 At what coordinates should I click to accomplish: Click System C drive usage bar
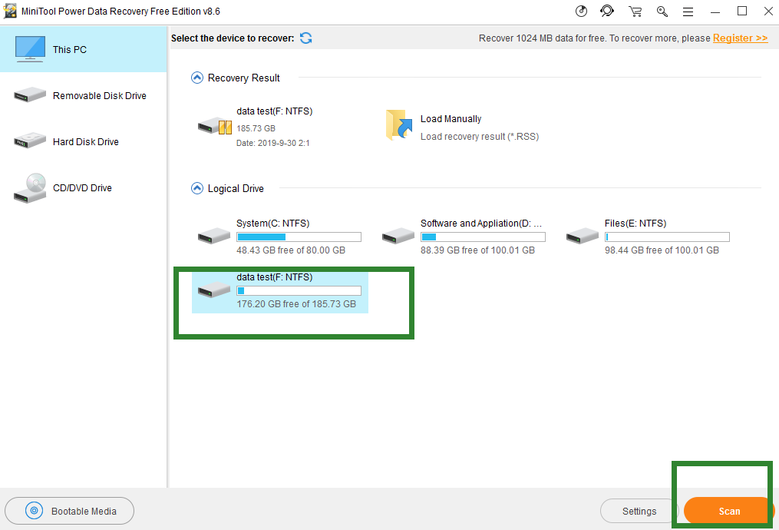pos(299,237)
